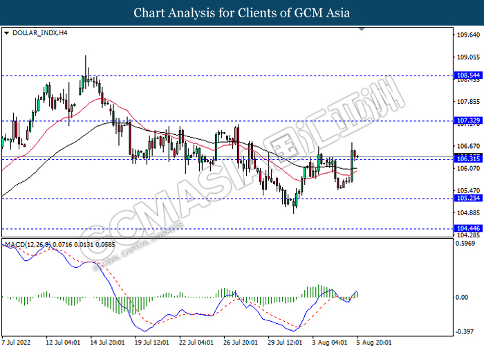Click the 0.00 MACD scale value
484x346 pixels.
coord(462,297)
